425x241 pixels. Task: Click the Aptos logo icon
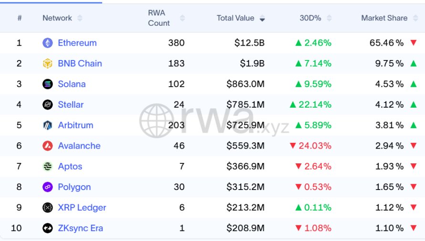click(48, 166)
